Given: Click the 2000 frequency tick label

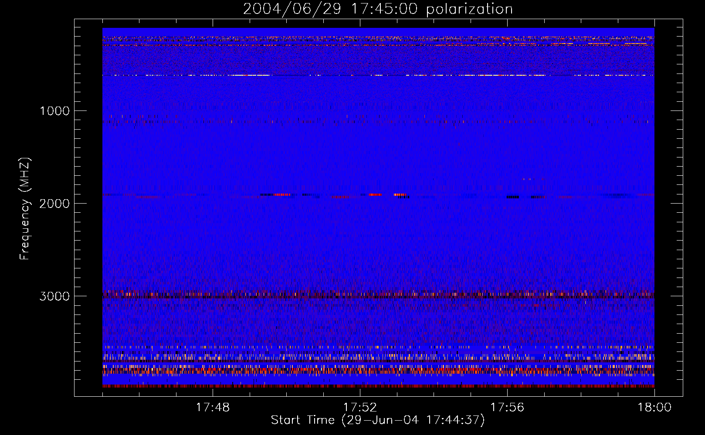Looking at the screenshot, I should (54, 204).
